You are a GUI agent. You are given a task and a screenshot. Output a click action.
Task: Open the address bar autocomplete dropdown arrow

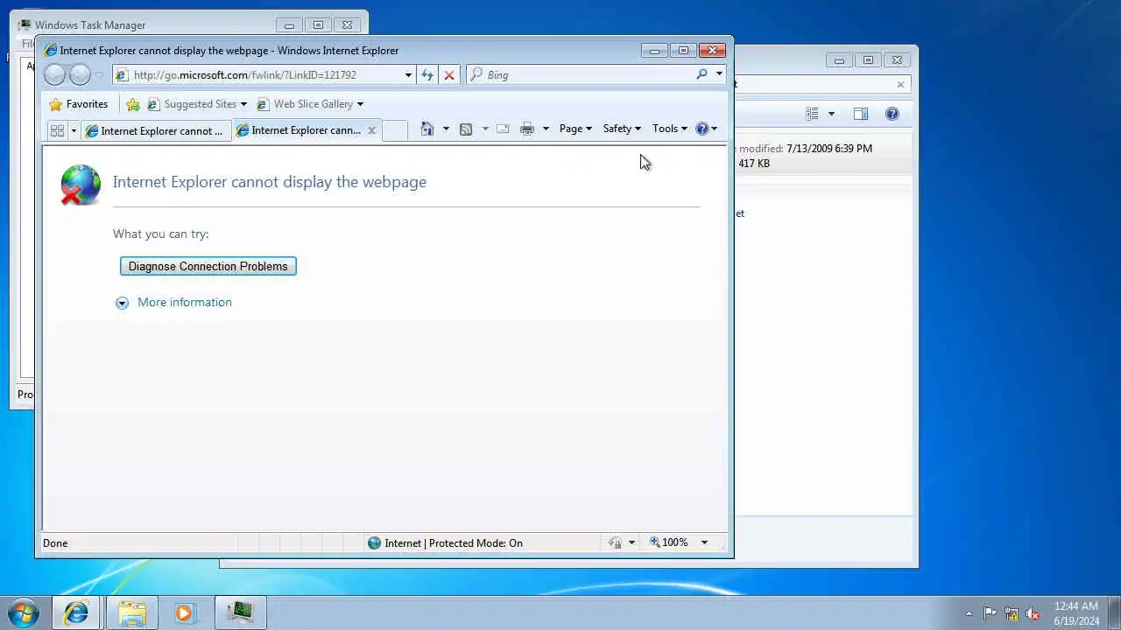408,75
